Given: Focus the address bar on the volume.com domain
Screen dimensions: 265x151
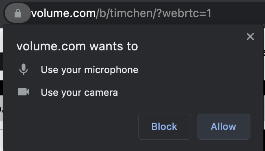Looking at the screenshot, I should pos(63,13).
